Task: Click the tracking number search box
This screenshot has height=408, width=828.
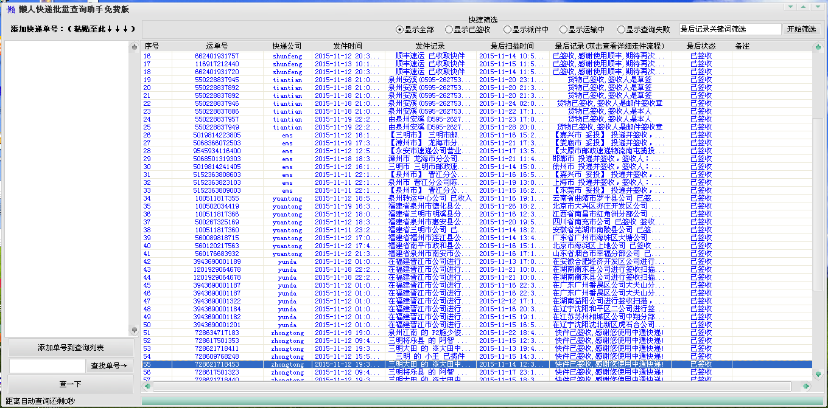Action: tap(47, 366)
